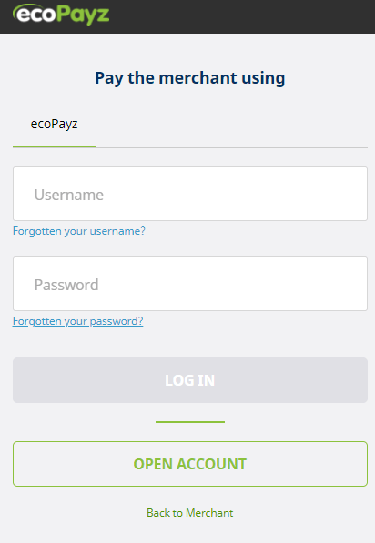Click the short green divider below LOG IN
Image resolution: width=375 pixels, height=543 pixels.
click(190, 422)
